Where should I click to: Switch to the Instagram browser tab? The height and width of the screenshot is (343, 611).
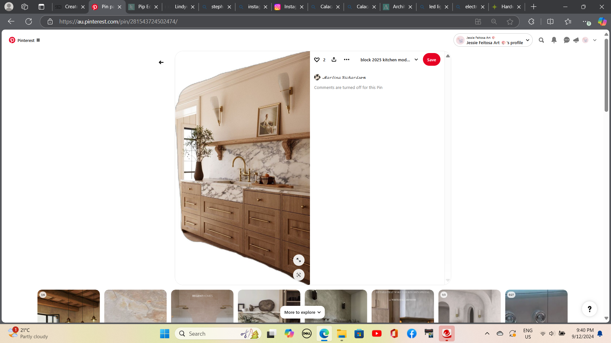coord(290,7)
